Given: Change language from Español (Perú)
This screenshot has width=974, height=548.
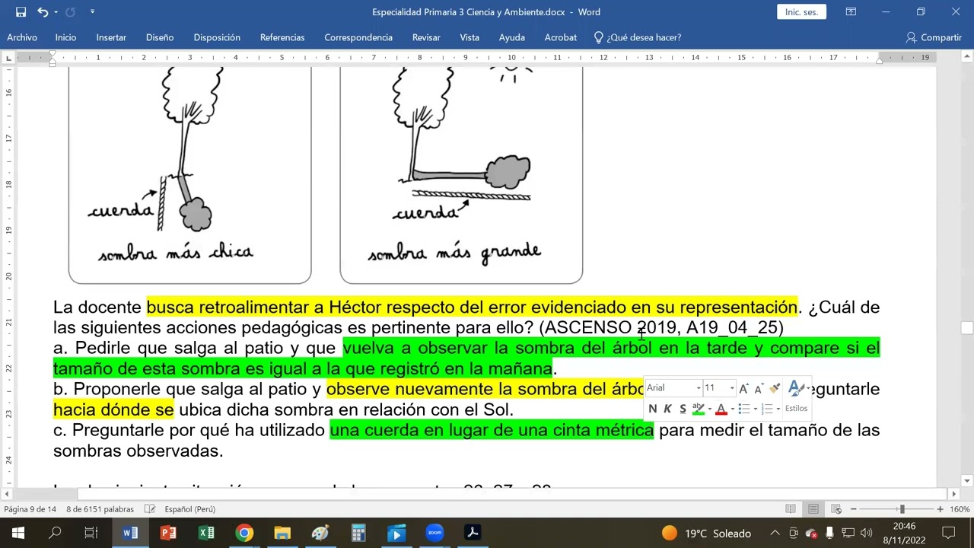Looking at the screenshot, I should point(190,509).
